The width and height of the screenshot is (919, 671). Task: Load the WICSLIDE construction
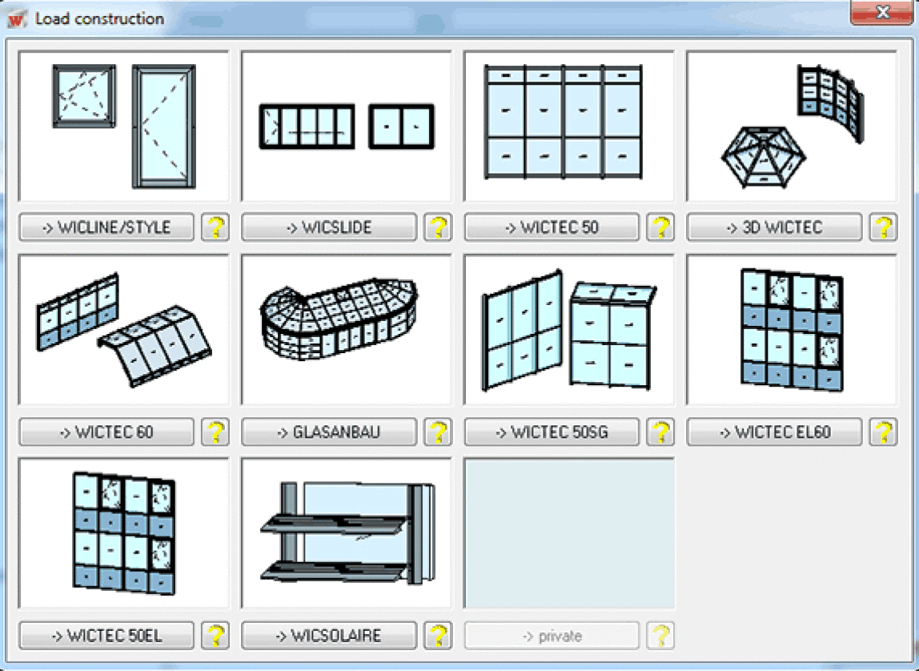coord(329,227)
